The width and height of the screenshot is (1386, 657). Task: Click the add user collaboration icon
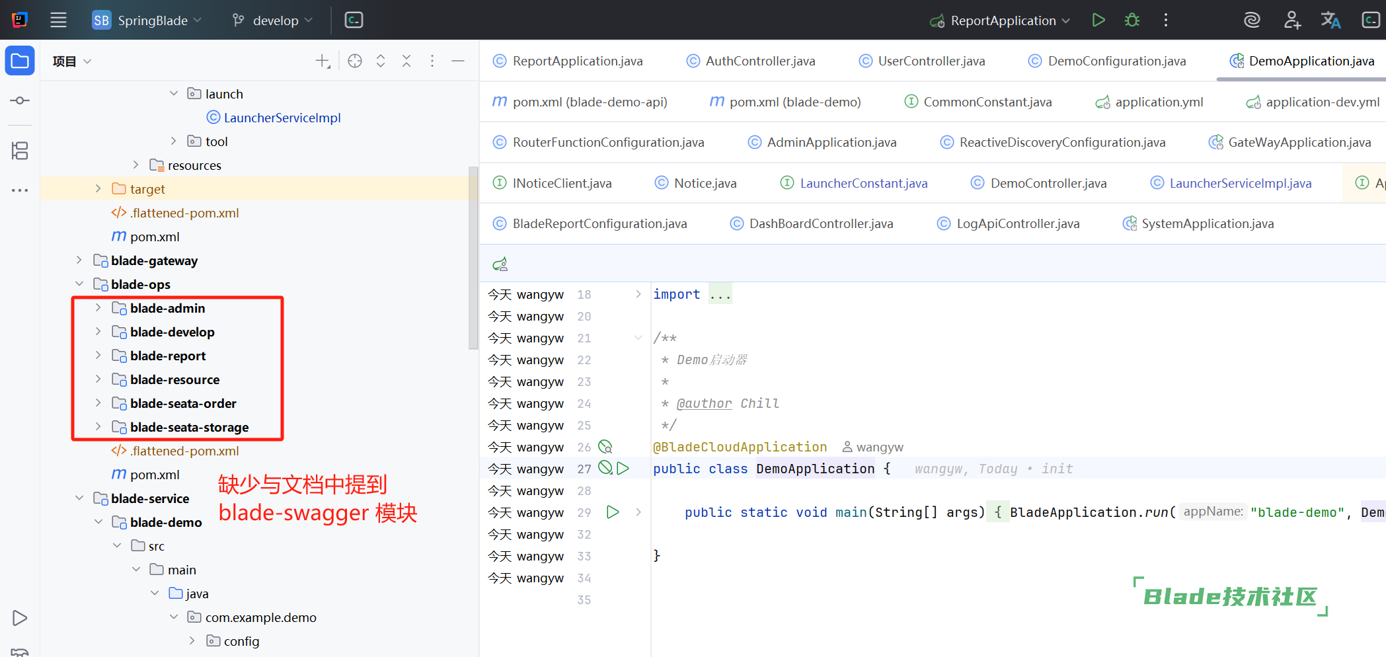pyautogui.click(x=1292, y=20)
